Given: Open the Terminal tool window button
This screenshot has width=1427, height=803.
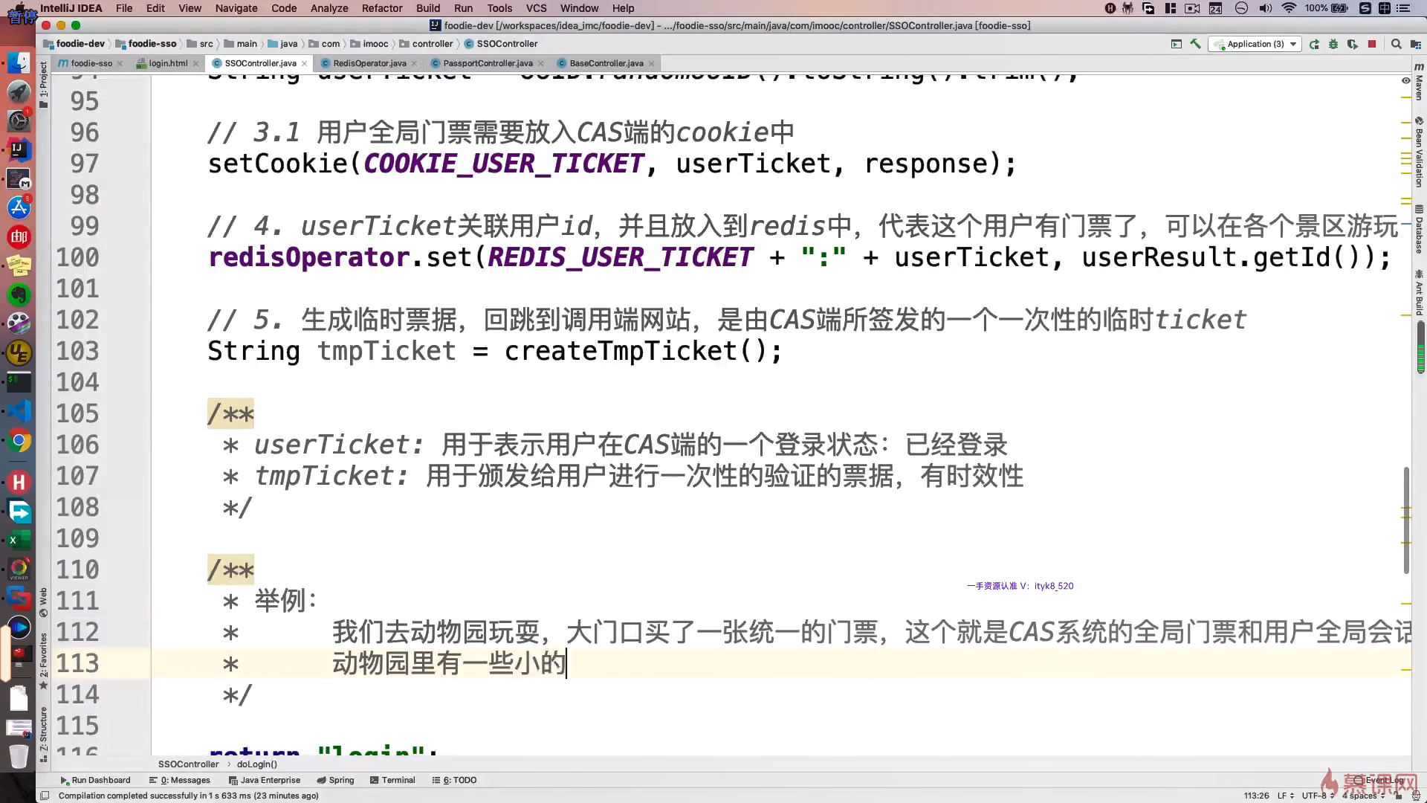Looking at the screenshot, I should pyautogui.click(x=392, y=780).
